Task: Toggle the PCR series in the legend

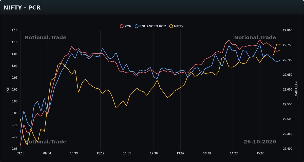Action: click(x=126, y=26)
